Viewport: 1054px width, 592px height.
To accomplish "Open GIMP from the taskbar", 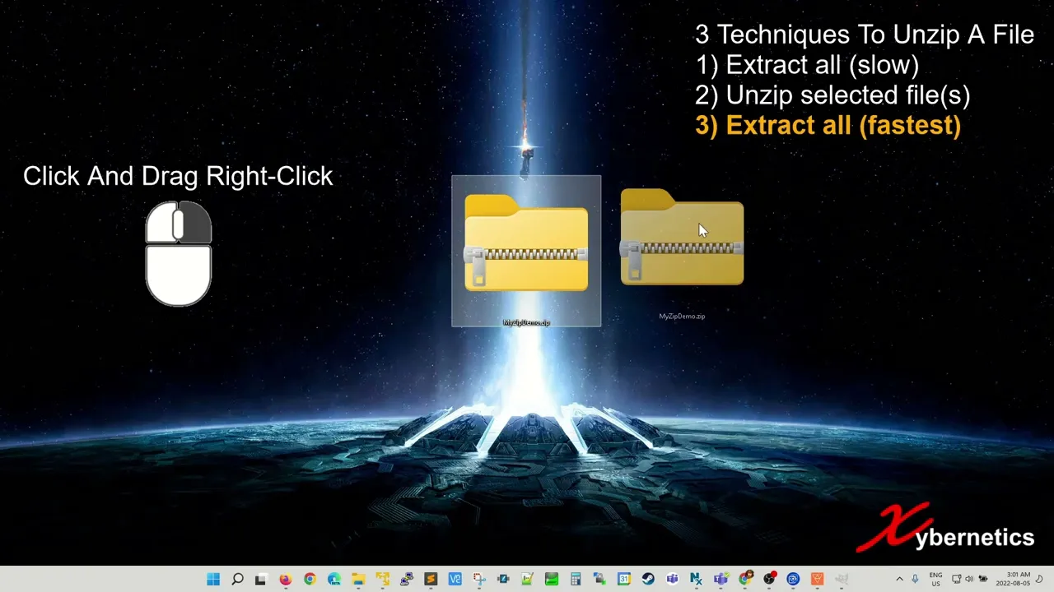I will (x=842, y=579).
